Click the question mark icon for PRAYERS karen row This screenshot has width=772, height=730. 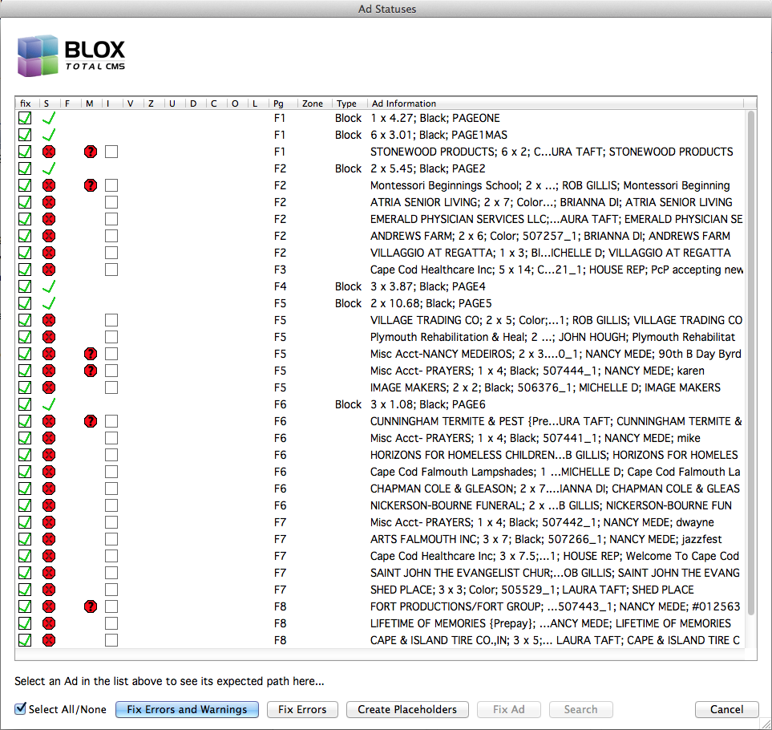91,371
